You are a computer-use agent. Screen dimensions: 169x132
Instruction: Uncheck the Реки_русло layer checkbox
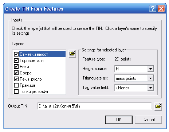tap(16, 79)
